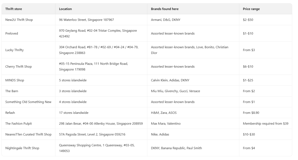This screenshot has width=298, height=160.
Task: Select the Cherry Thrift Shop cell
Action: [x=18, y=67]
